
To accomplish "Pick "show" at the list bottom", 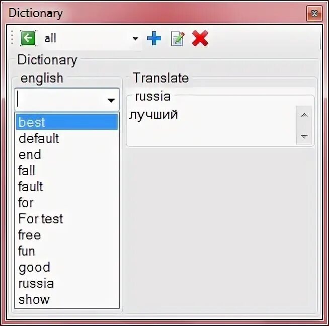I will (x=67, y=299).
